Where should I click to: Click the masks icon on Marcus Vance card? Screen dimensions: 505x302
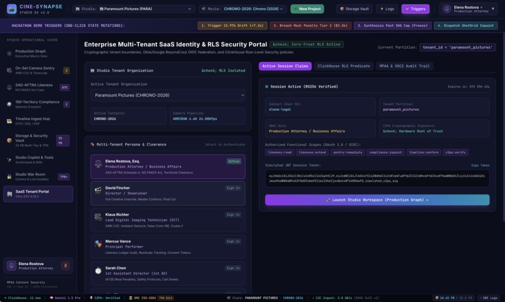[98, 244]
